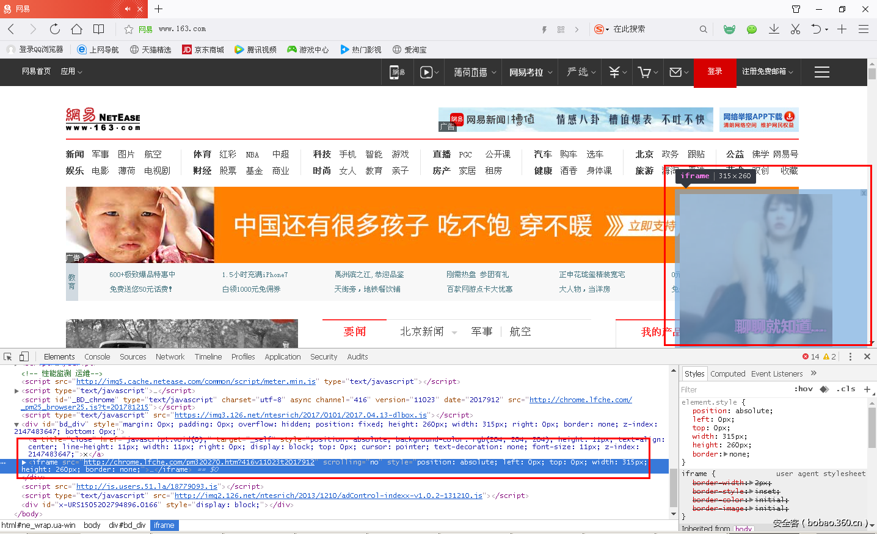Switch to the Network tab in DevTools
The image size is (877, 534).
click(170, 356)
